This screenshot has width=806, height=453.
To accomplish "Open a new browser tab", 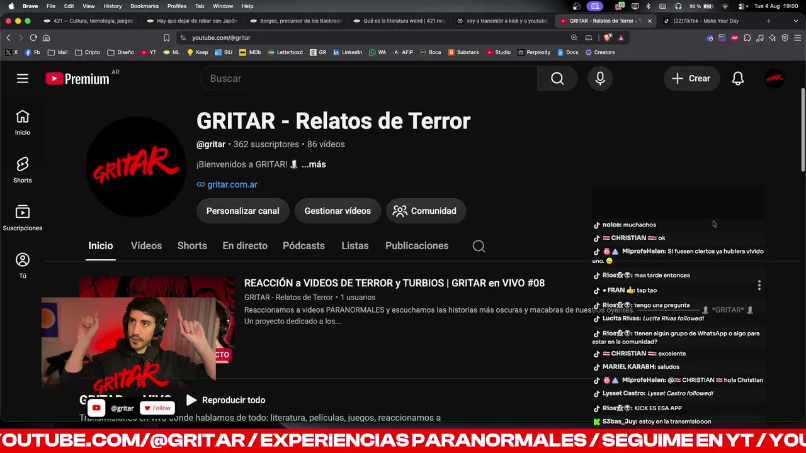I will tap(768, 21).
